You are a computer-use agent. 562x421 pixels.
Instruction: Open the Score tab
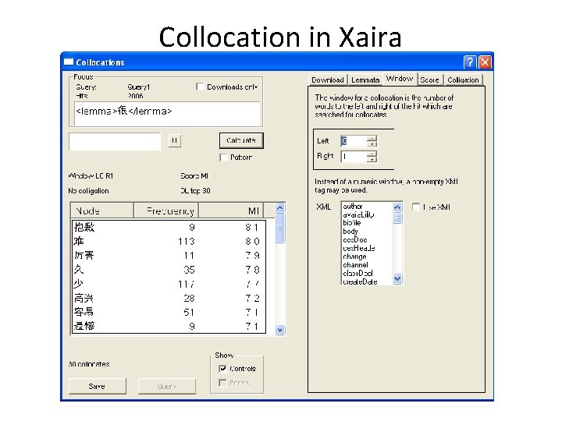[429, 80]
